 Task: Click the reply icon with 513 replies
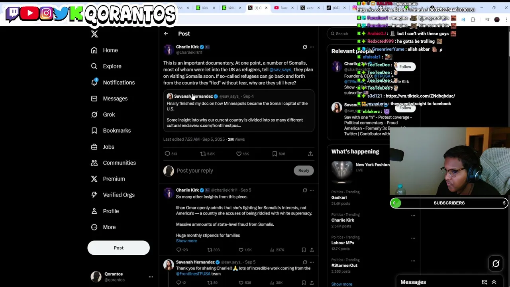pyautogui.click(x=167, y=153)
